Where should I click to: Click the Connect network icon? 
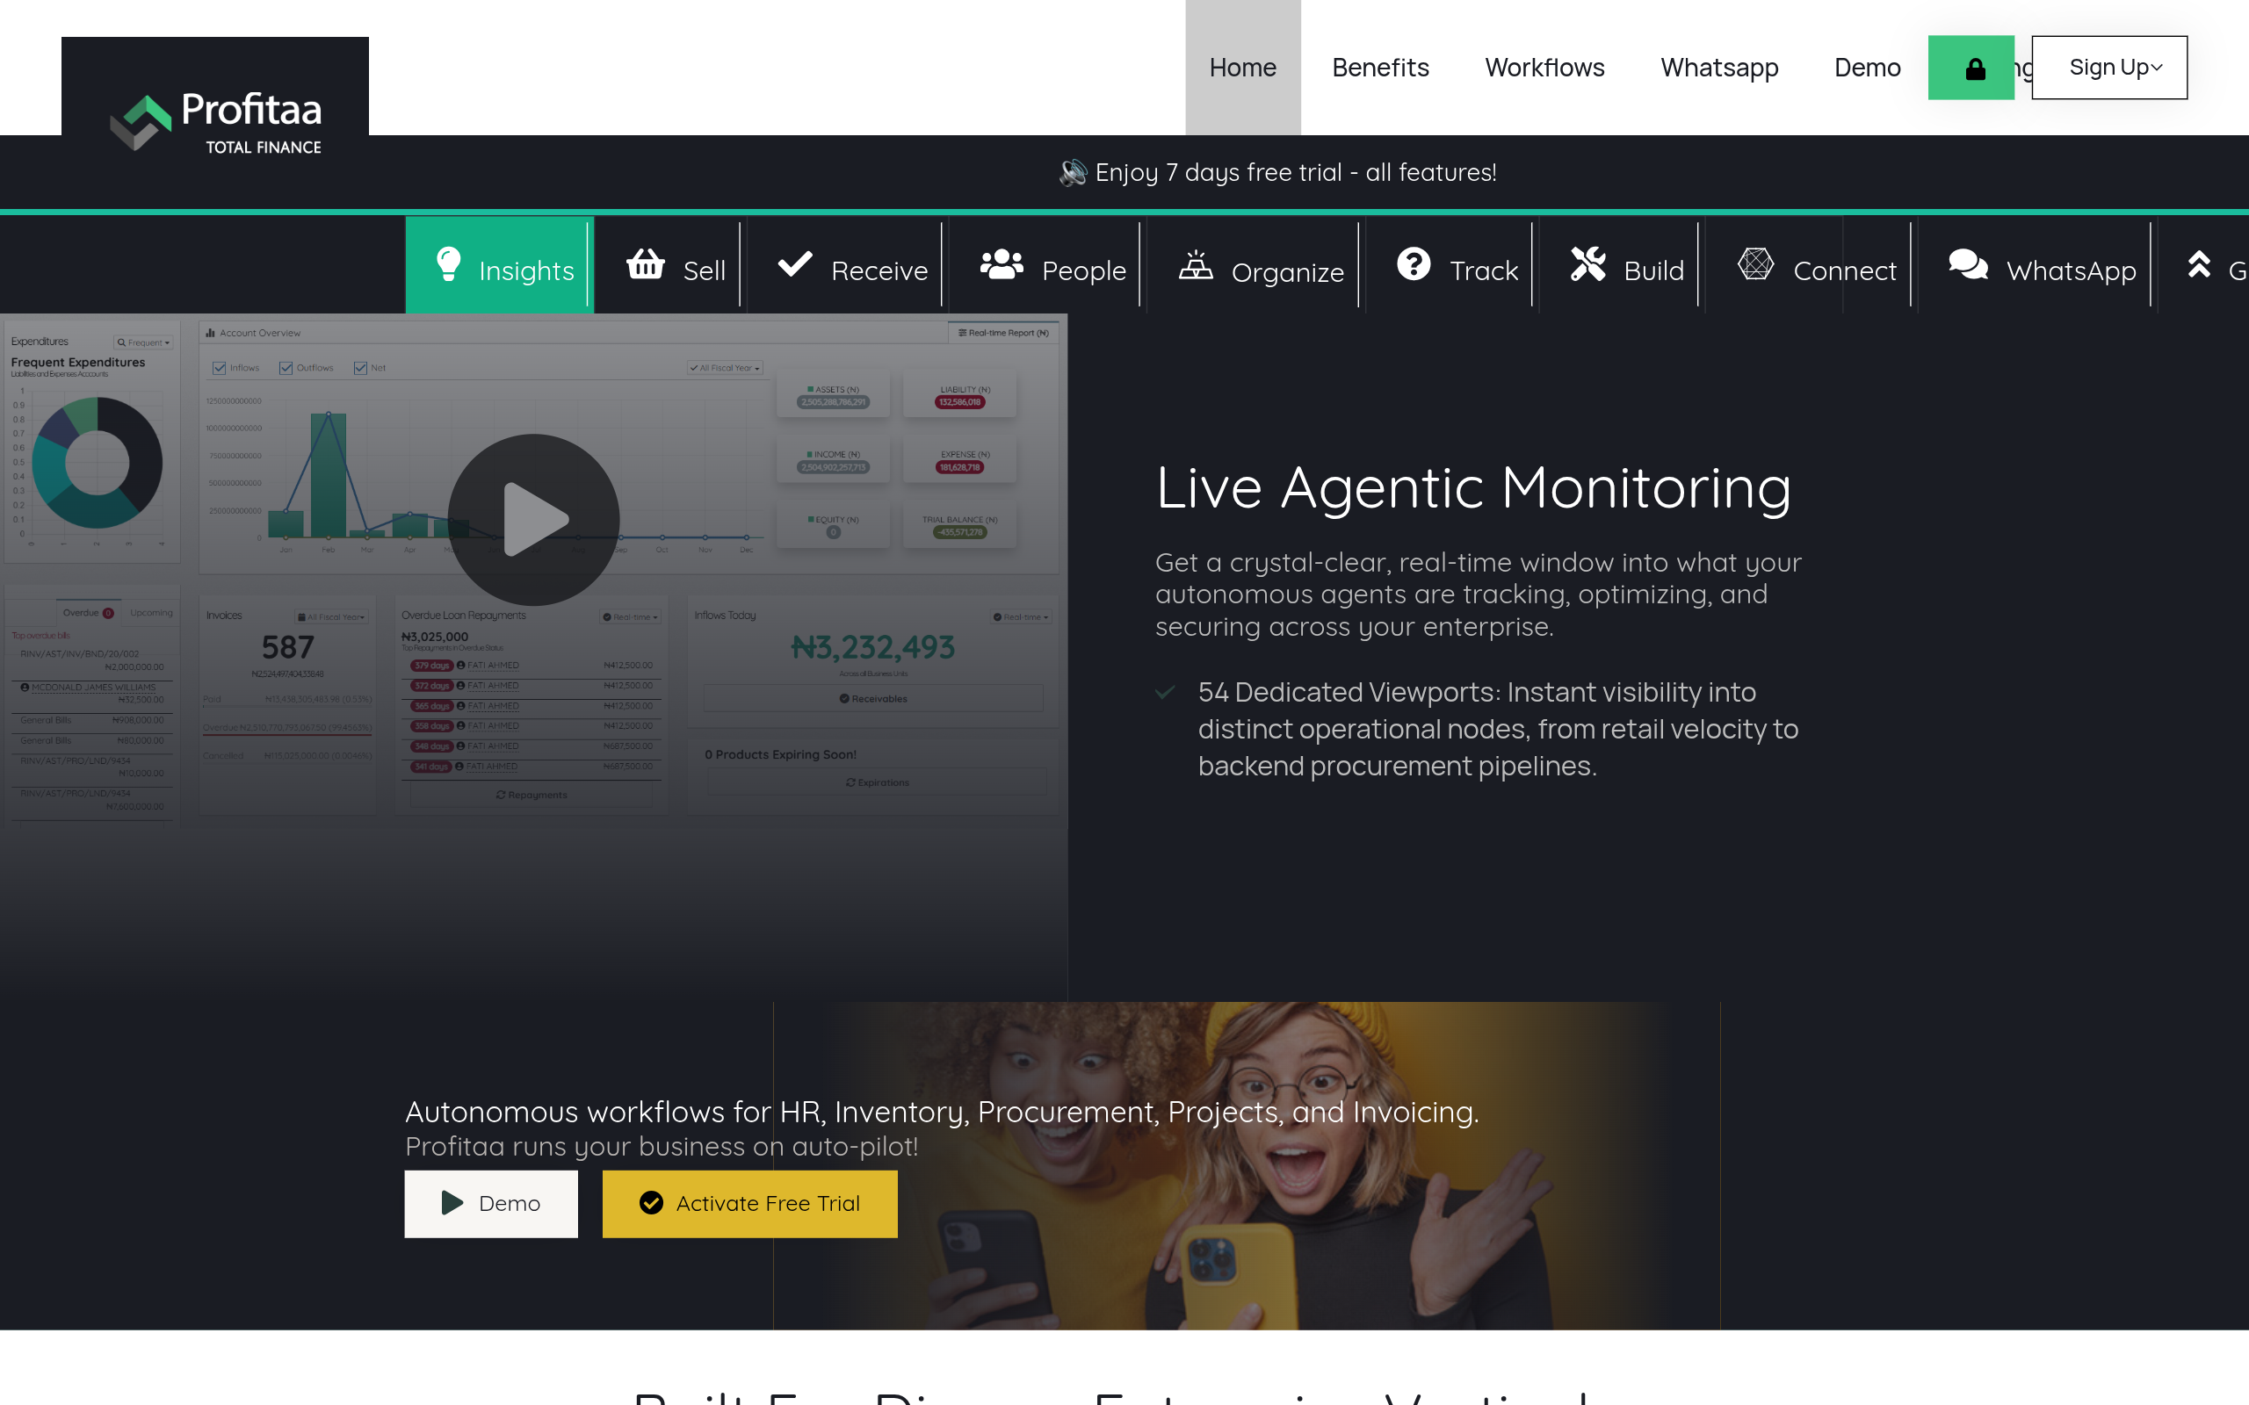point(1755,265)
